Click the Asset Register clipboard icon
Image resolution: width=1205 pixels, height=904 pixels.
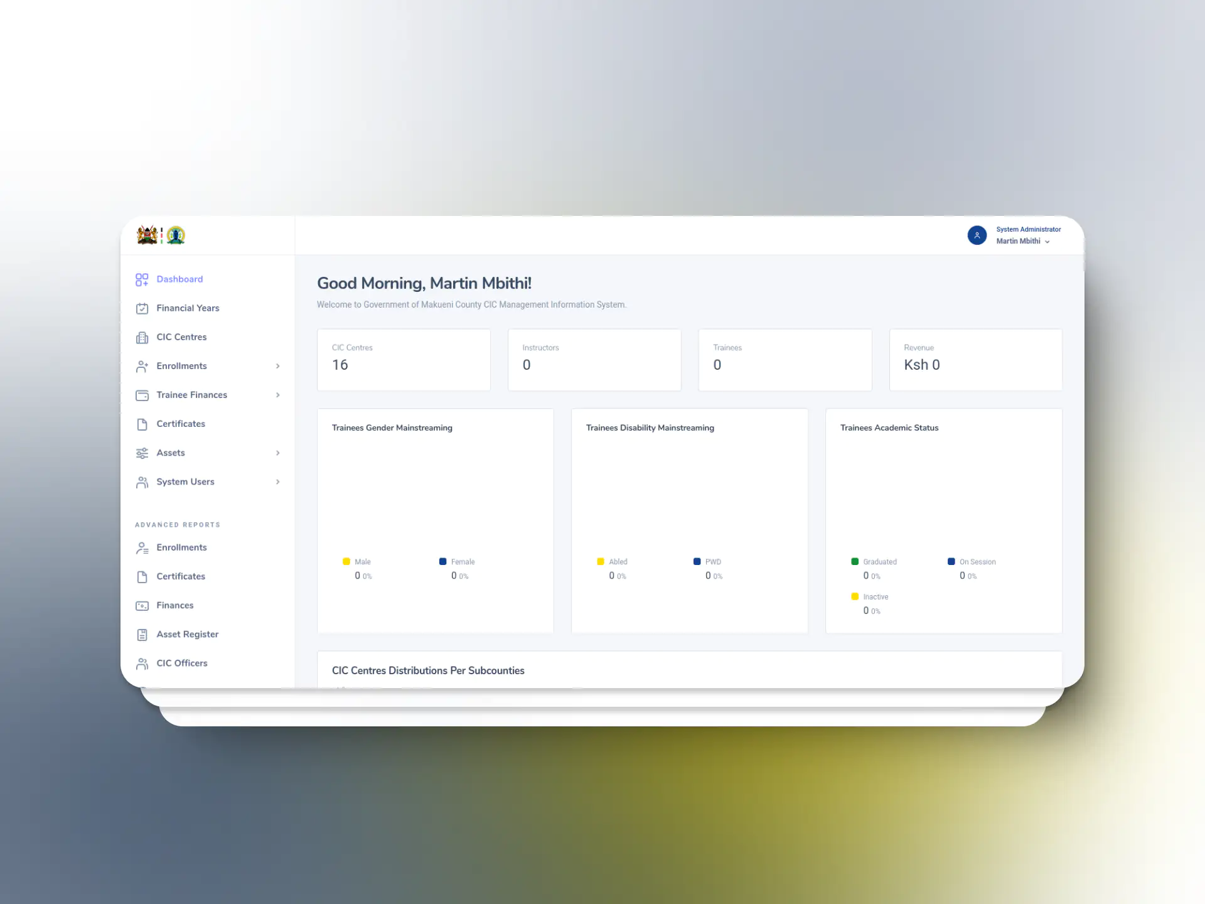142,635
